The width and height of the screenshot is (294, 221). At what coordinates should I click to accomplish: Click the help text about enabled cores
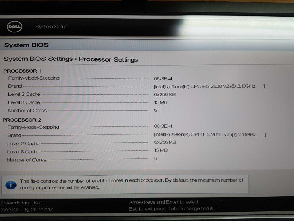(132, 184)
